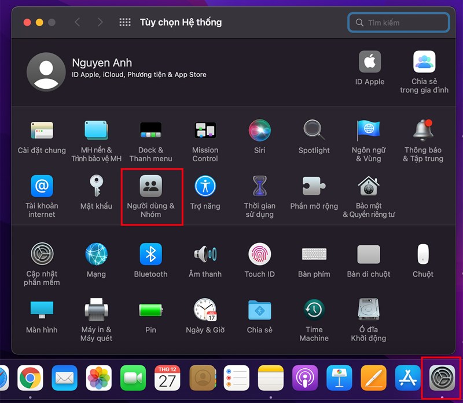Open Dock & Thanh menu preferences
This screenshot has width=463, height=403.
click(150, 130)
